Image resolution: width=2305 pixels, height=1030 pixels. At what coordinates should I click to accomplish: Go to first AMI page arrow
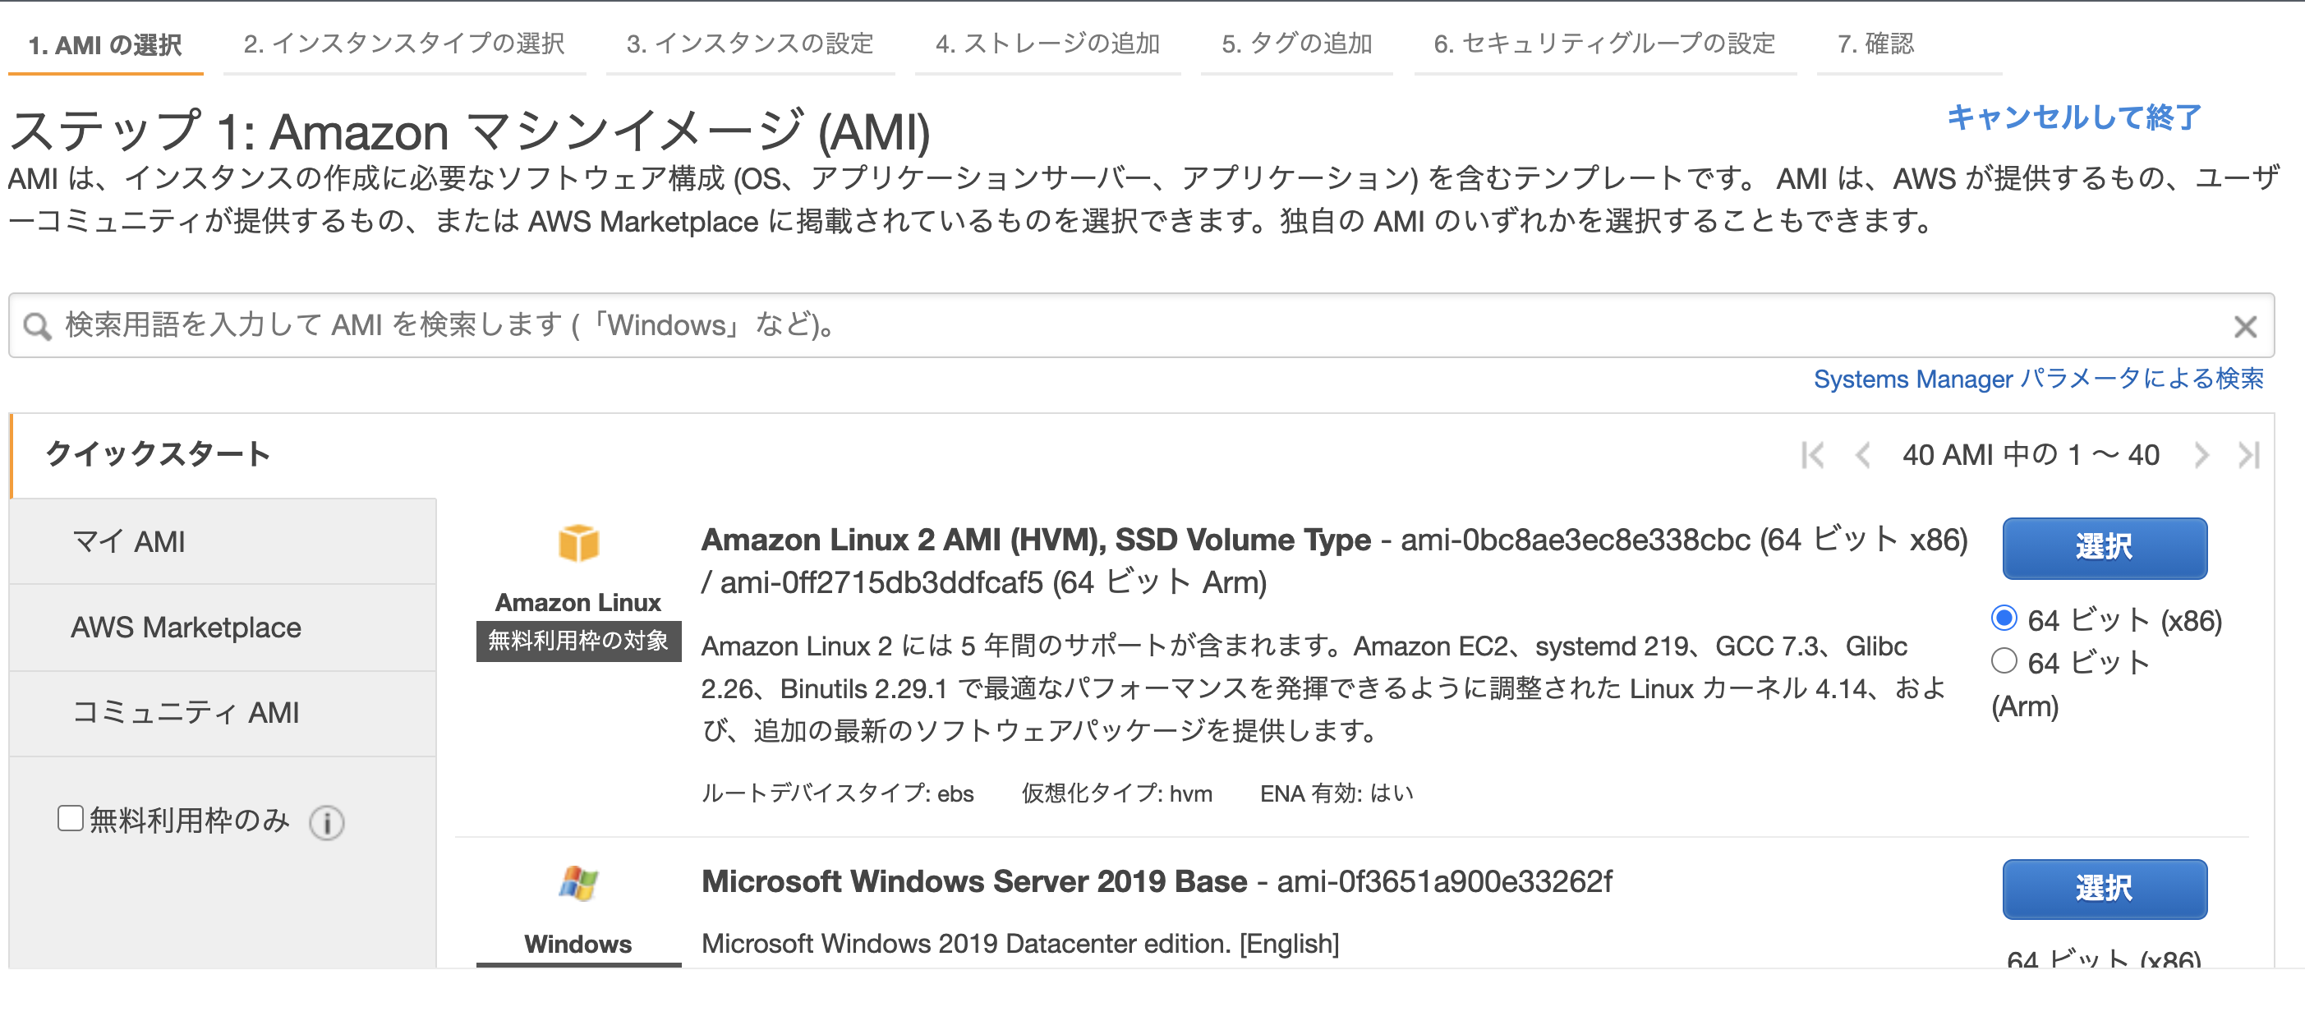1812,454
